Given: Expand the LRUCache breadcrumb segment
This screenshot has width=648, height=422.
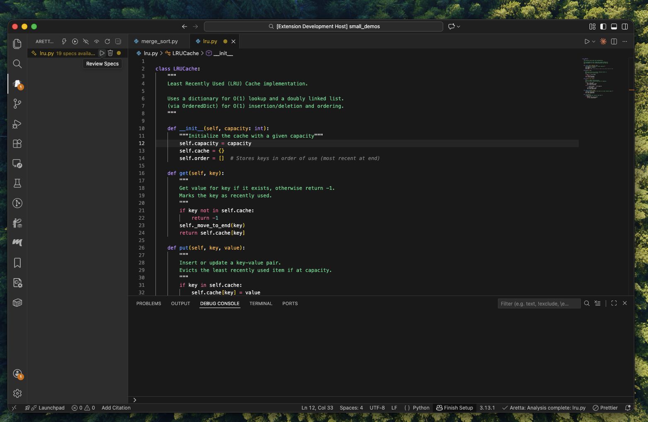Looking at the screenshot, I should [x=185, y=53].
